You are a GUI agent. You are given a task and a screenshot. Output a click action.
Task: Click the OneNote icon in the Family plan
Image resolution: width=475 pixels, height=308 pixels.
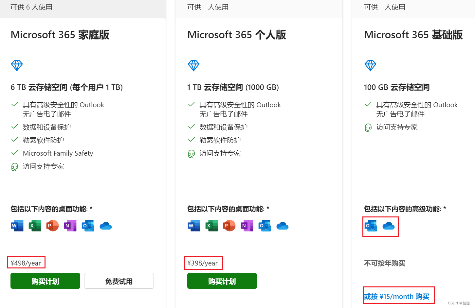pyautogui.click(x=70, y=226)
